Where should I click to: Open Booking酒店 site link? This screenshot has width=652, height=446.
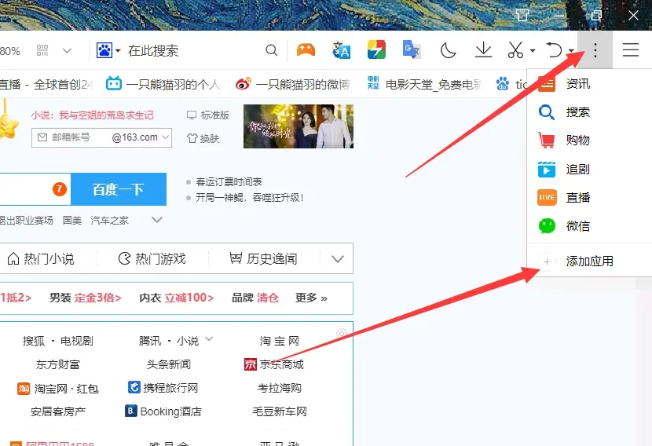point(163,411)
